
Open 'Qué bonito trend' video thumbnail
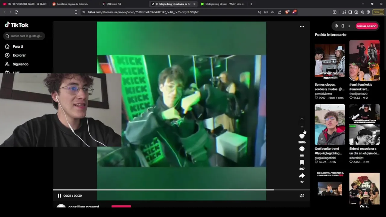pyautogui.click(x=330, y=124)
